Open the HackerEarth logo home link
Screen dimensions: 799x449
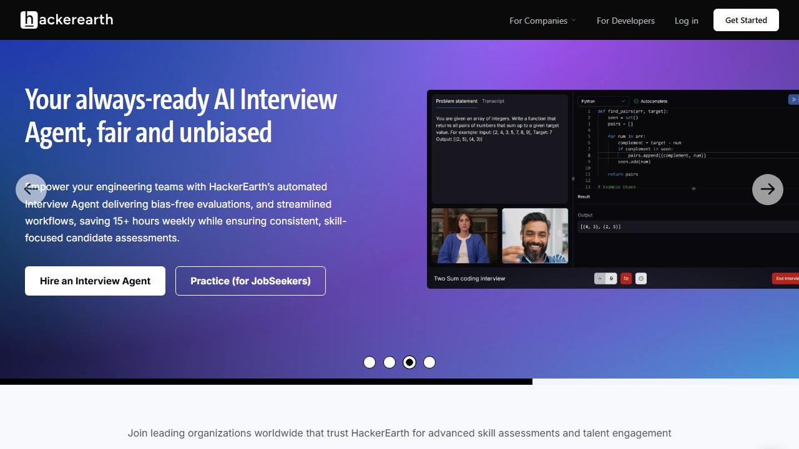tap(67, 20)
